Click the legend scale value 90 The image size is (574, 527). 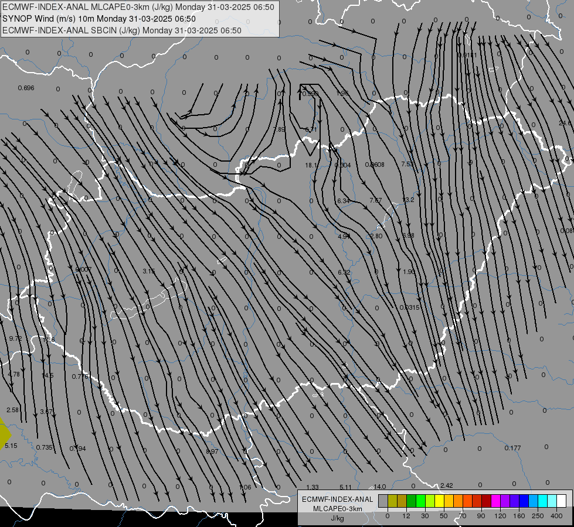(481, 516)
